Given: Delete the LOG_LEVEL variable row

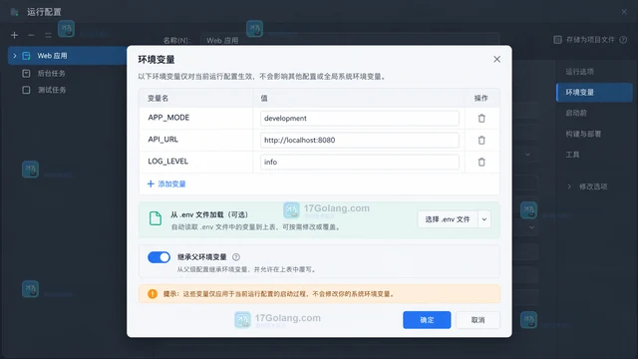Looking at the screenshot, I should click(481, 162).
